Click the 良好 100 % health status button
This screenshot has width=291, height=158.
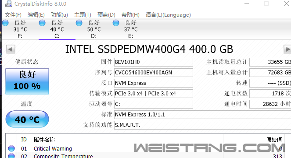(27, 81)
